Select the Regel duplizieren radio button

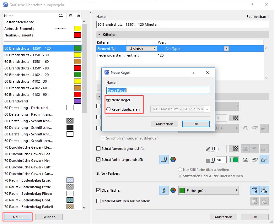click(x=109, y=109)
